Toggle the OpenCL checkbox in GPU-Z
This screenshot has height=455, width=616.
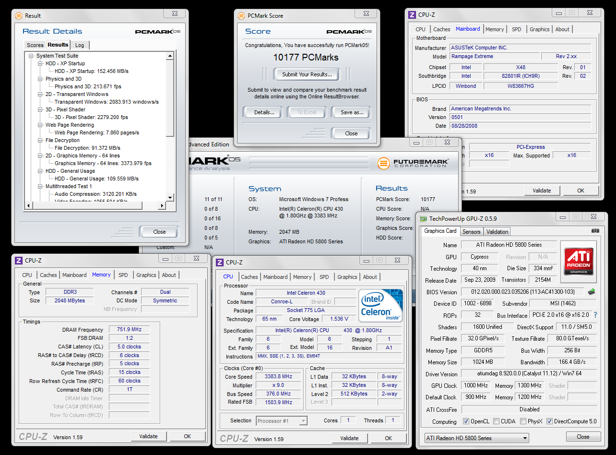(466, 421)
